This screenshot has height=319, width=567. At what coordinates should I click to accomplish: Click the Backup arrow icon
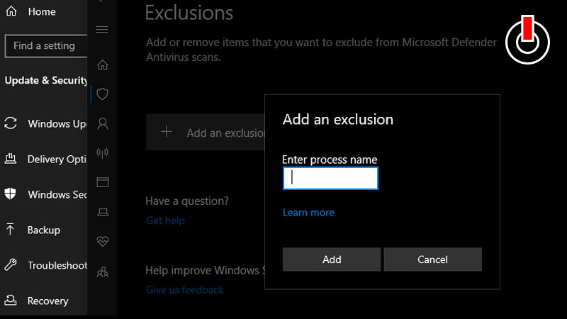(x=10, y=229)
